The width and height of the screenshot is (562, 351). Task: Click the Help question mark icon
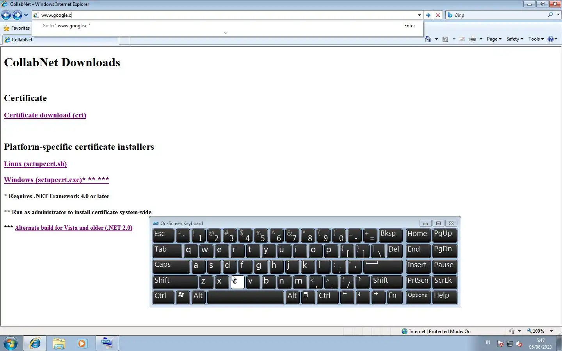pos(551,39)
